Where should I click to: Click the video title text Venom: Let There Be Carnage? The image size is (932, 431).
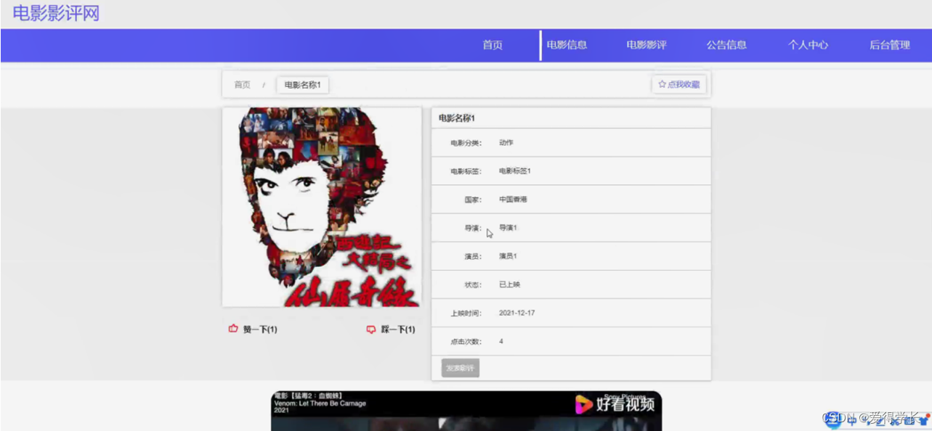tap(320, 403)
